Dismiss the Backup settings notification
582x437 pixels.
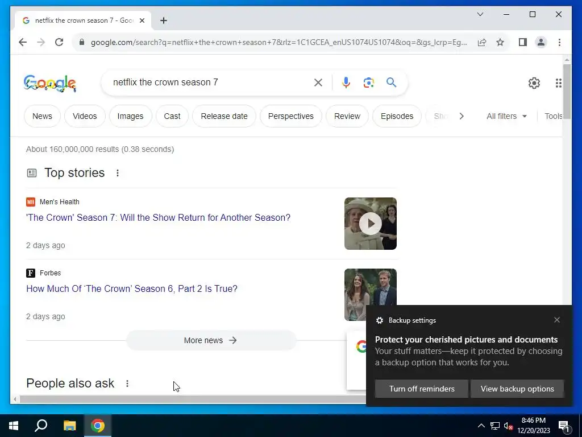(x=557, y=320)
